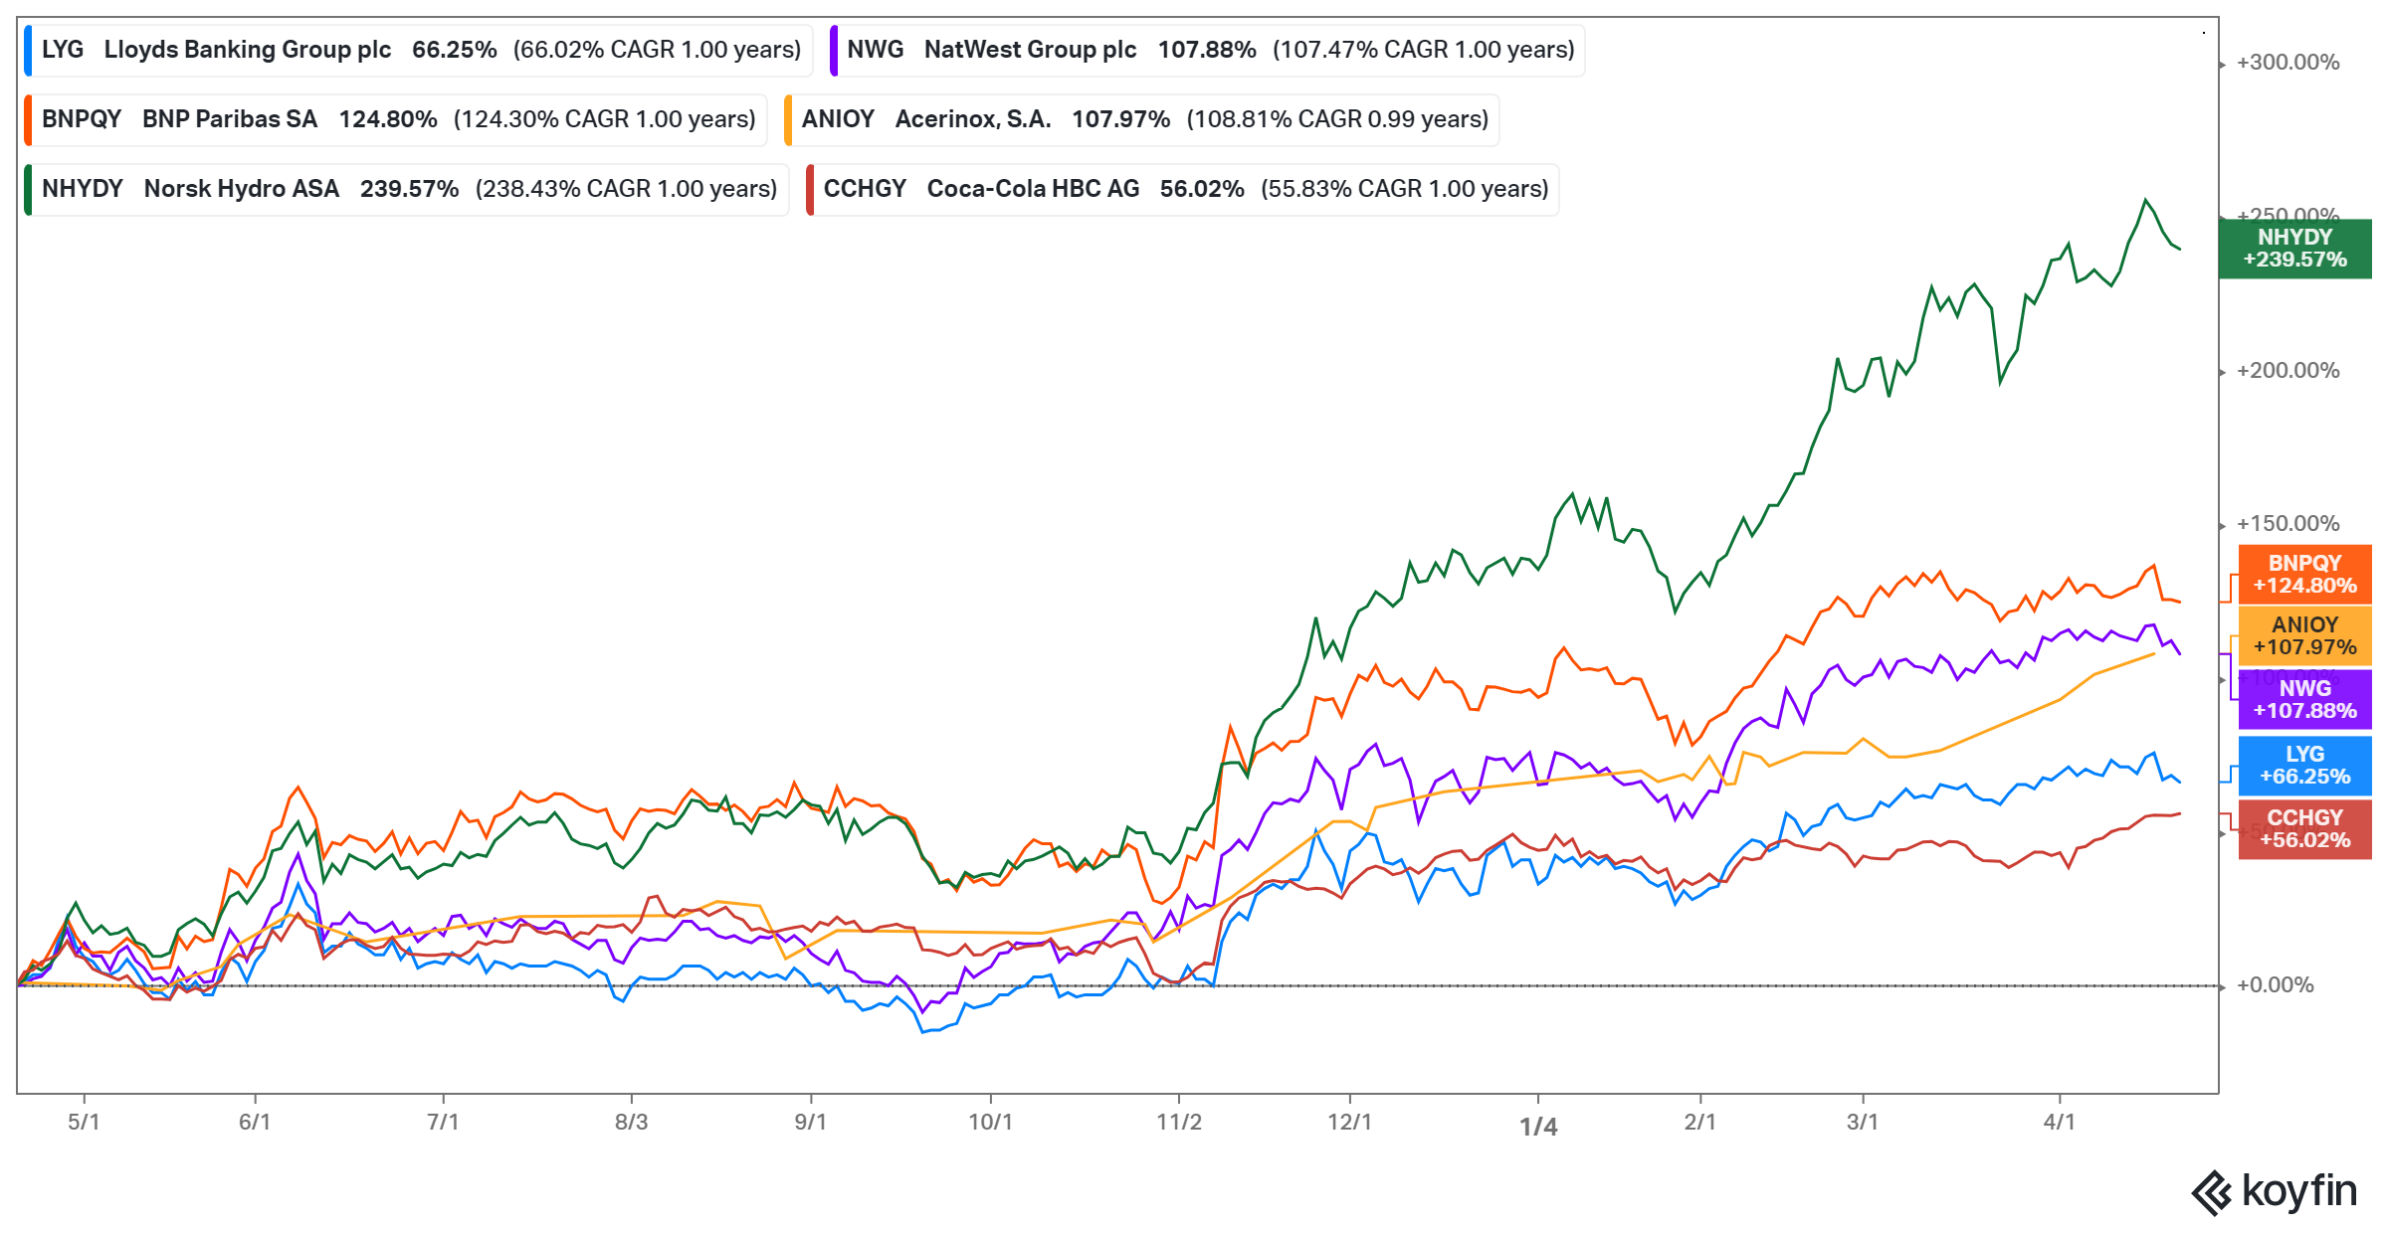Viewport: 2388px width, 1233px height.
Task: Select the green NHYDY +239.57% price tag
Action: click(2294, 249)
